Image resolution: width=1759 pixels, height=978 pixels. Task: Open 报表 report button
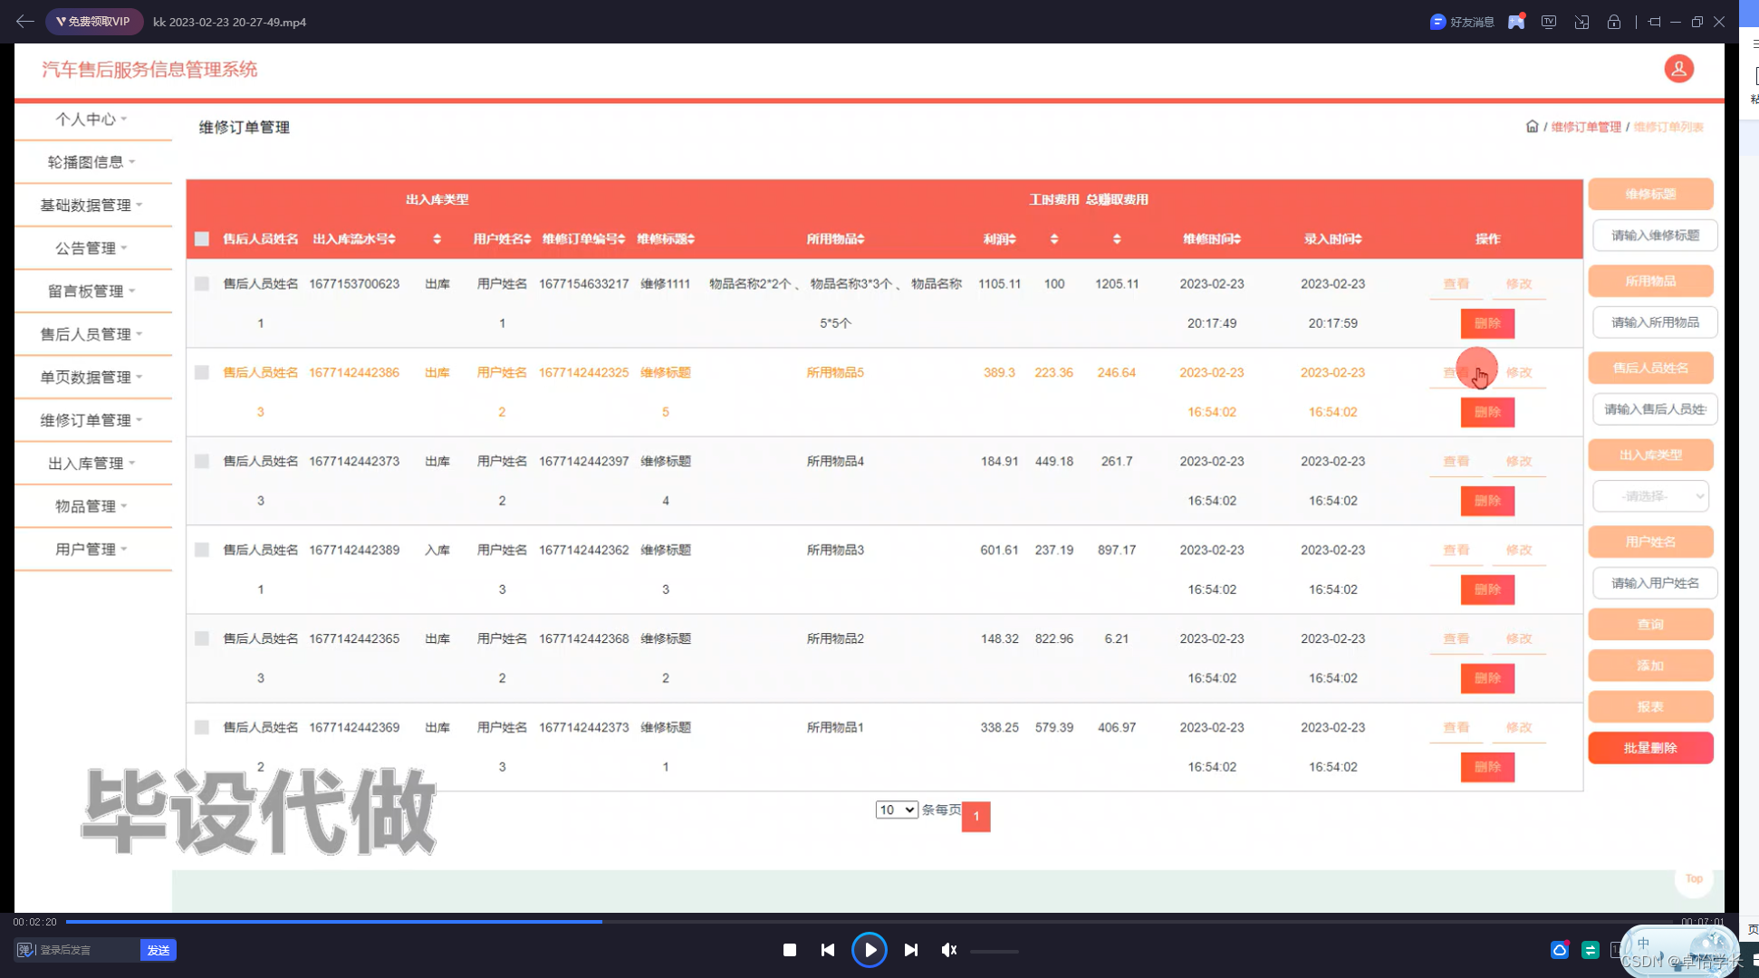1650,707
